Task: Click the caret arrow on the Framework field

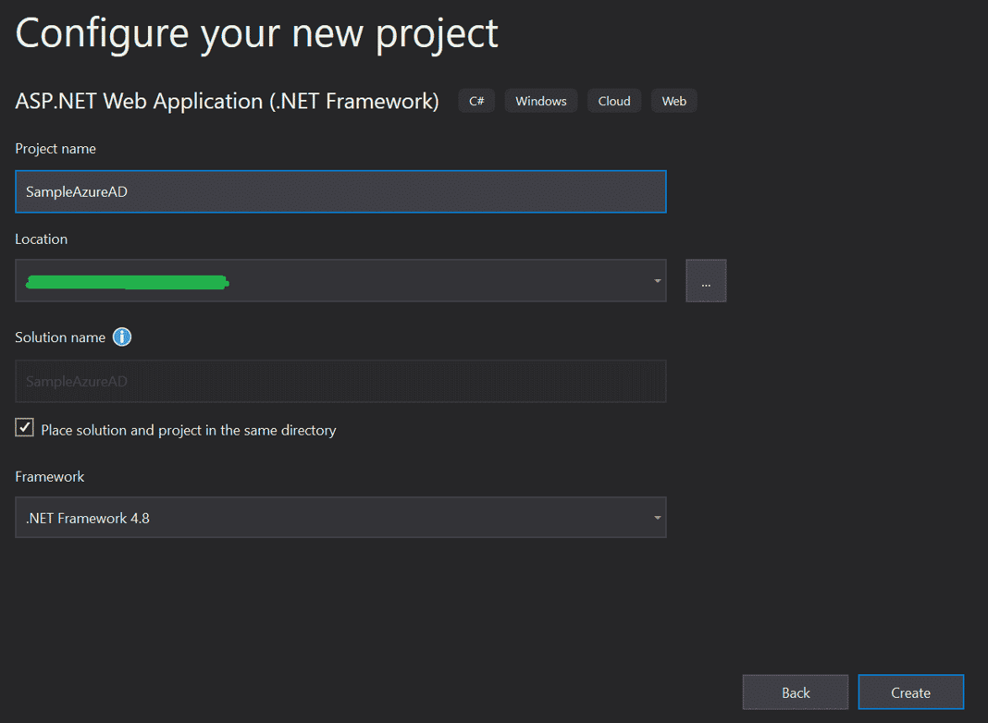Action: click(x=657, y=517)
